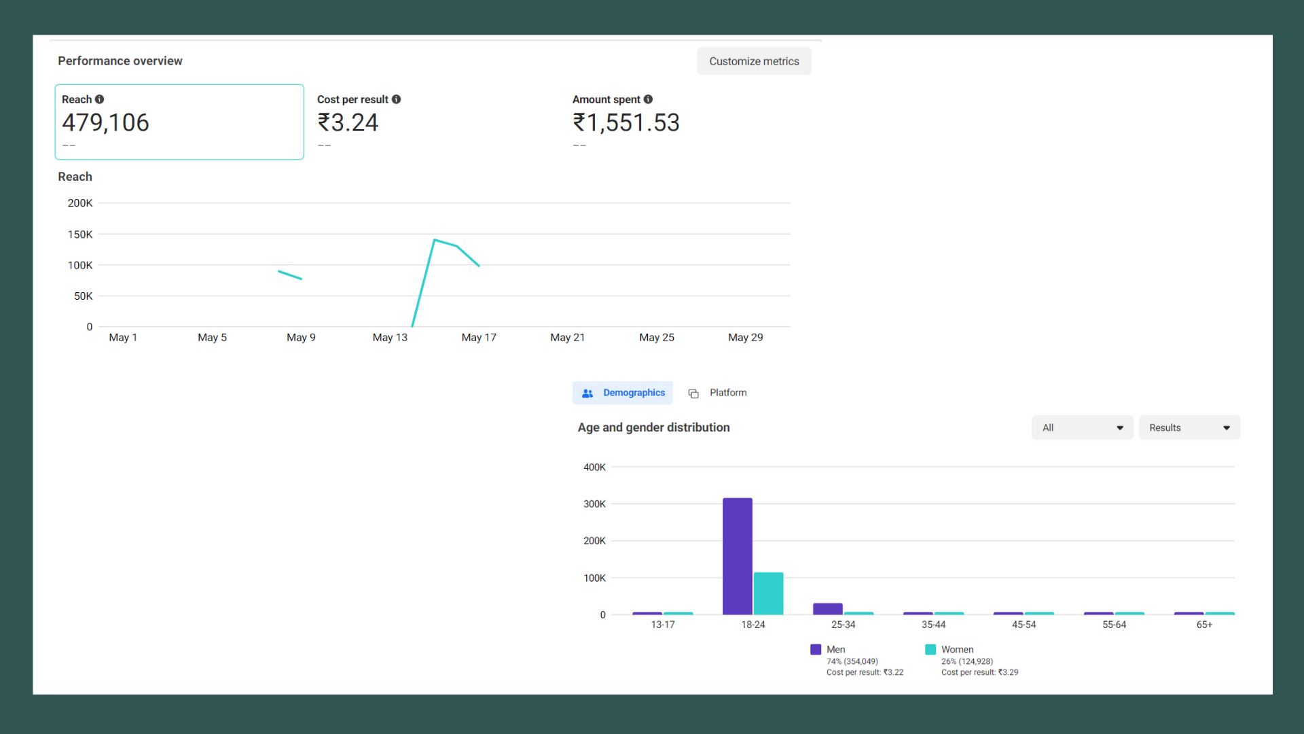Image resolution: width=1304 pixels, height=734 pixels.
Task: Open the Customize metrics button
Action: coord(754,61)
